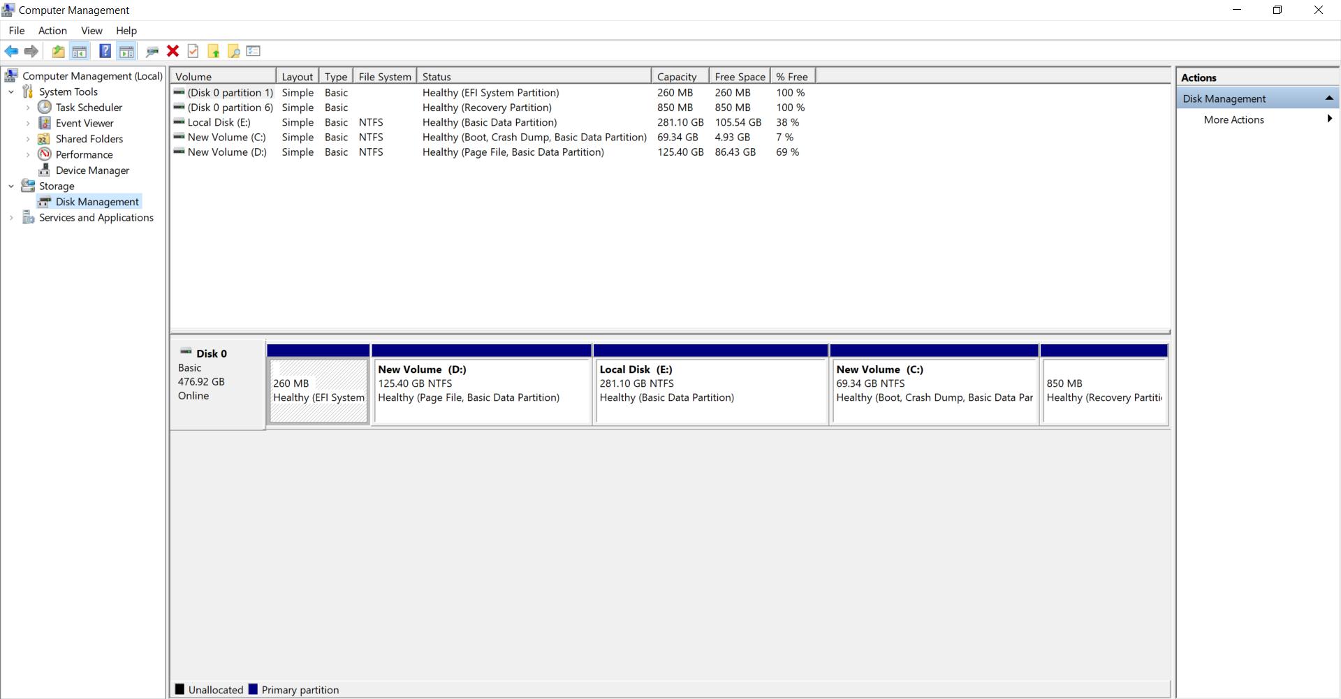The width and height of the screenshot is (1341, 699).
Task: Toggle the Show/Hide Console Tree icon
Action: (80, 51)
